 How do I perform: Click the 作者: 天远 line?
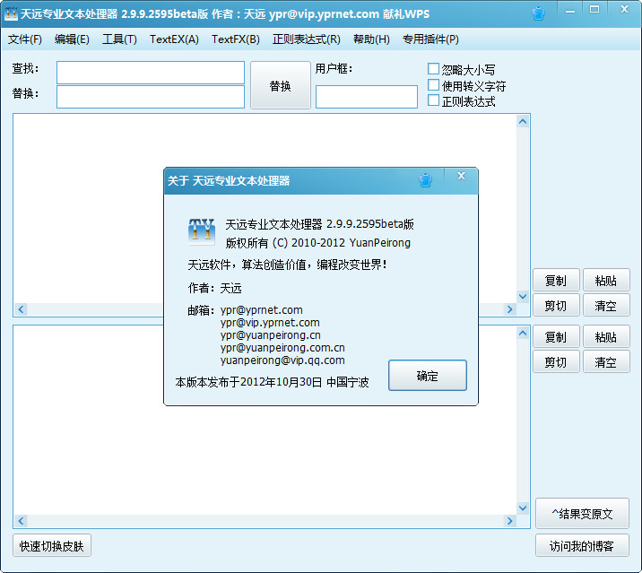pos(214,288)
